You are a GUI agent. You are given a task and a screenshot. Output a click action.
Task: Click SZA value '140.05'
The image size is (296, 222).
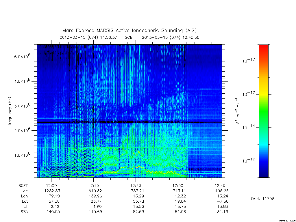click(x=53, y=212)
